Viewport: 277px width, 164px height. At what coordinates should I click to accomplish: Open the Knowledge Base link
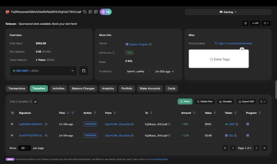(159, 159)
